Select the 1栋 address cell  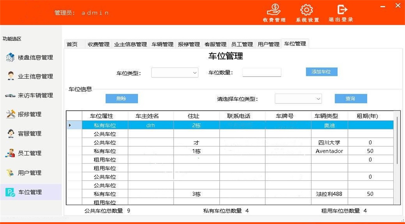pos(197,151)
